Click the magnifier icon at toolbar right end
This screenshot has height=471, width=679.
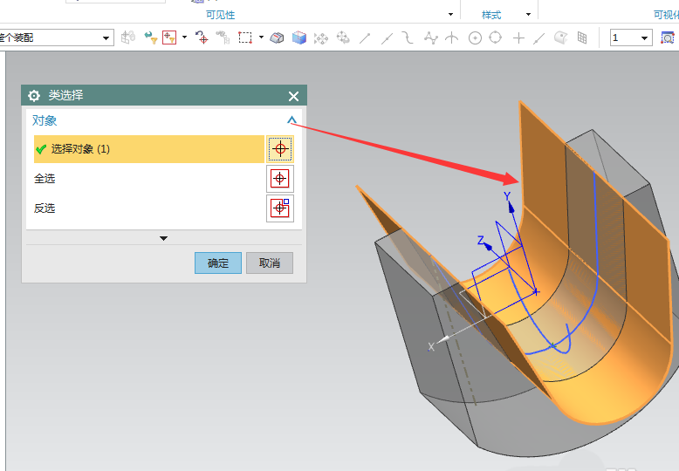pos(668,38)
